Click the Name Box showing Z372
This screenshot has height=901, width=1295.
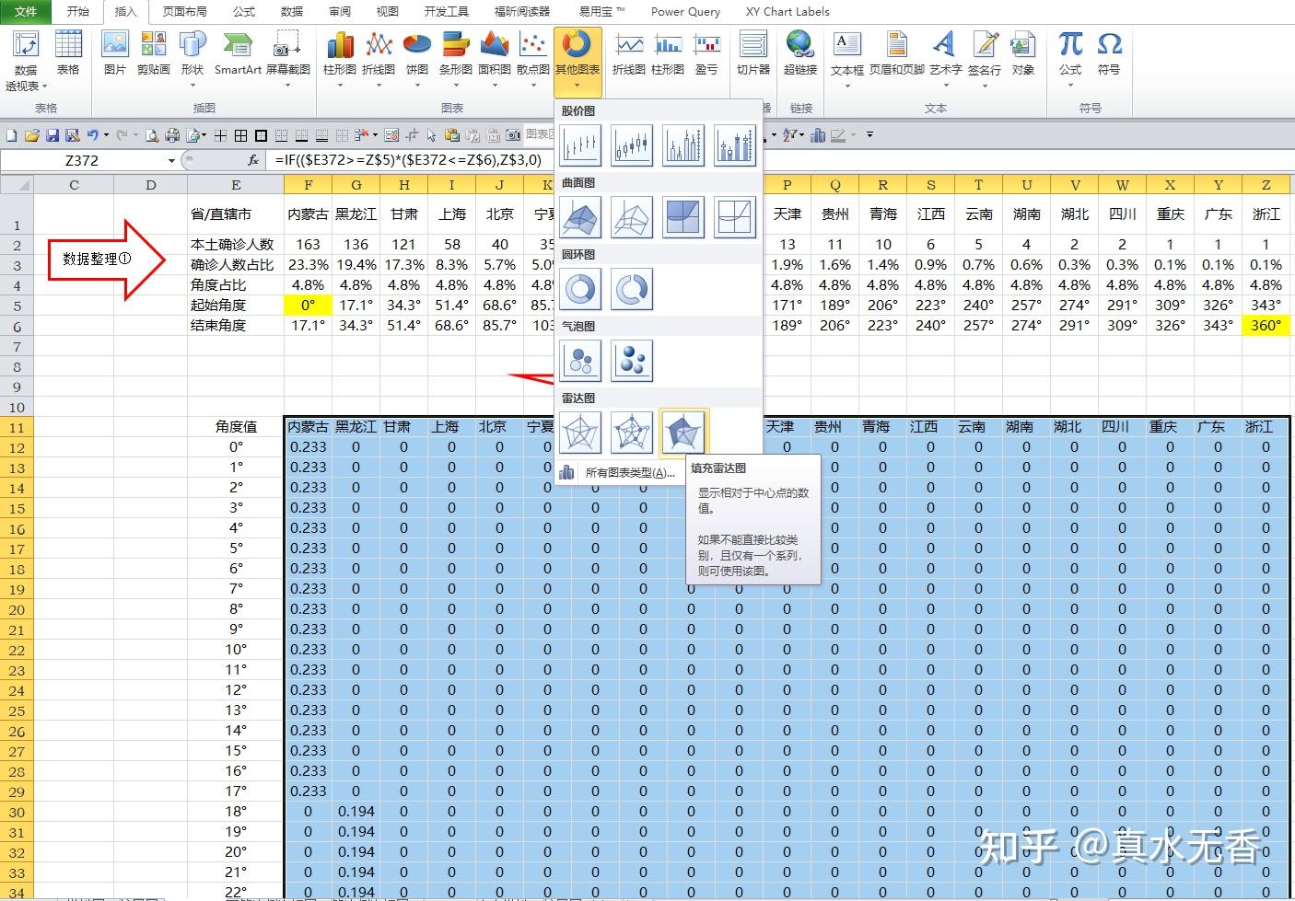click(x=81, y=160)
